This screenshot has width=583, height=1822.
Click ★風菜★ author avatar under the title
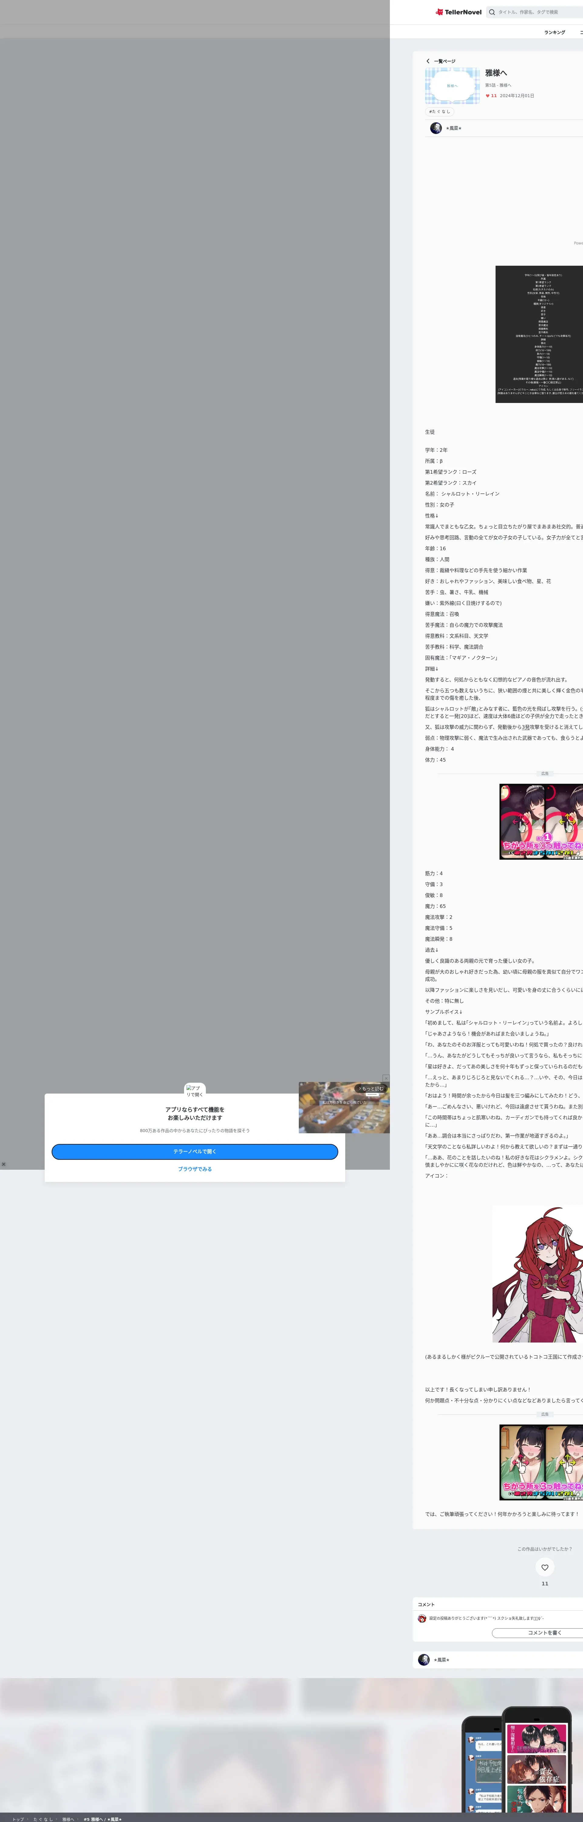436,128
